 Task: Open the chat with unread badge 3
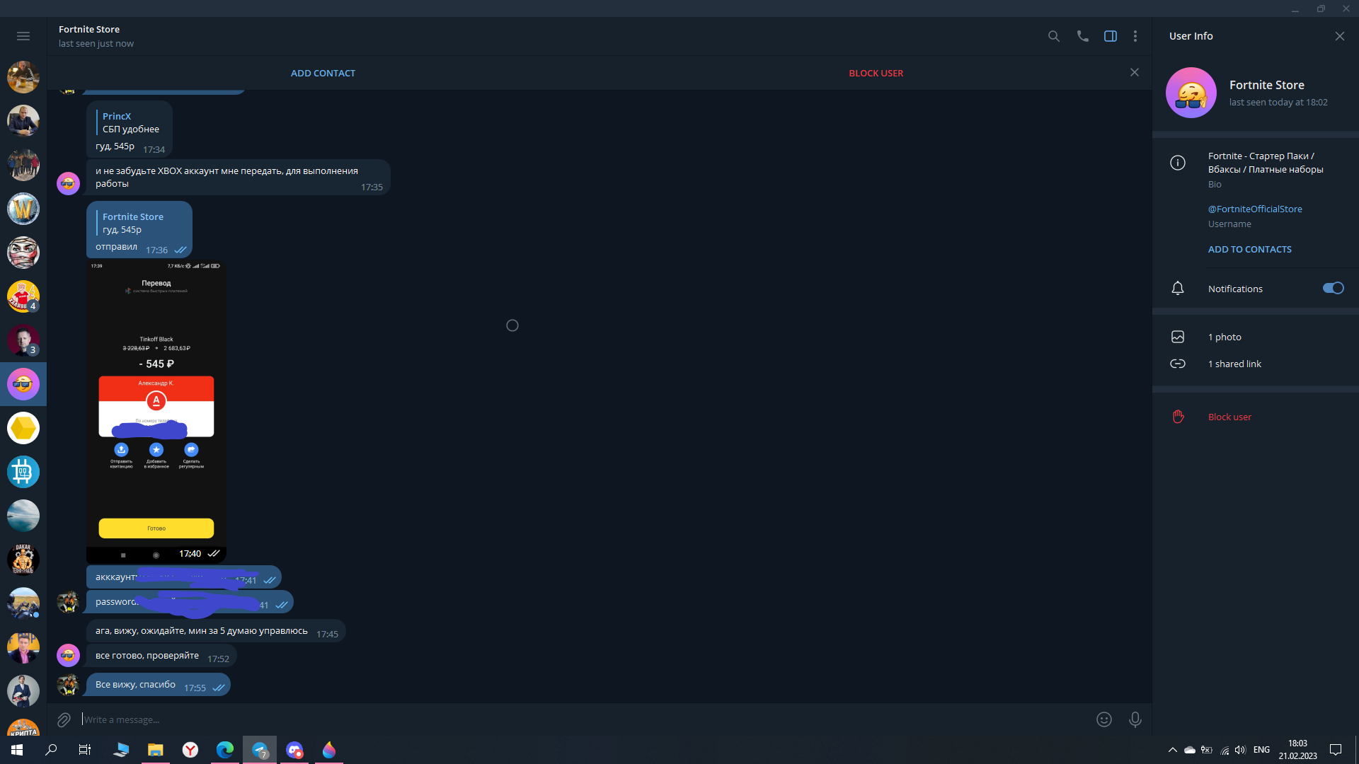(x=23, y=340)
